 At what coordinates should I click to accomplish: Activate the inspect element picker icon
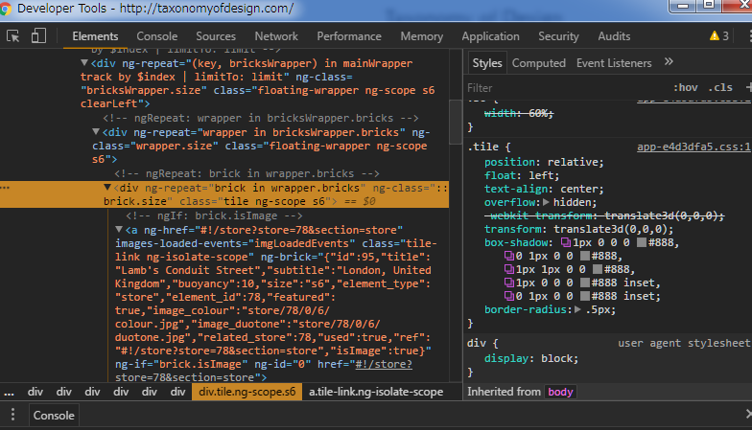(x=13, y=36)
